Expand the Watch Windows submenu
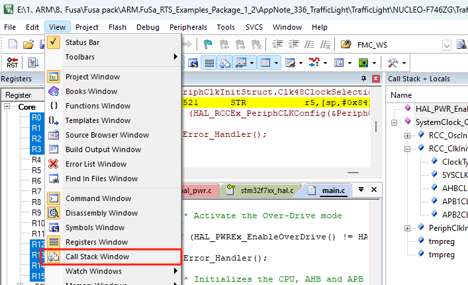The image size is (468, 285). pyautogui.click(x=113, y=271)
